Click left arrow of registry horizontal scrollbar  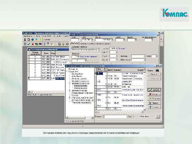(29, 92)
